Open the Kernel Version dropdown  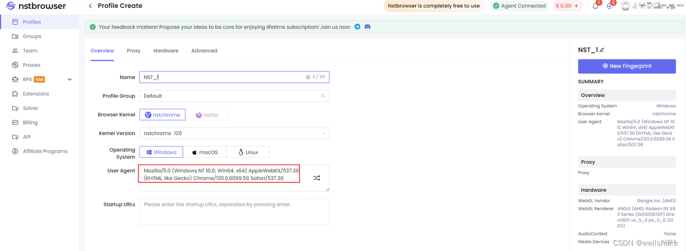click(x=234, y=133)
